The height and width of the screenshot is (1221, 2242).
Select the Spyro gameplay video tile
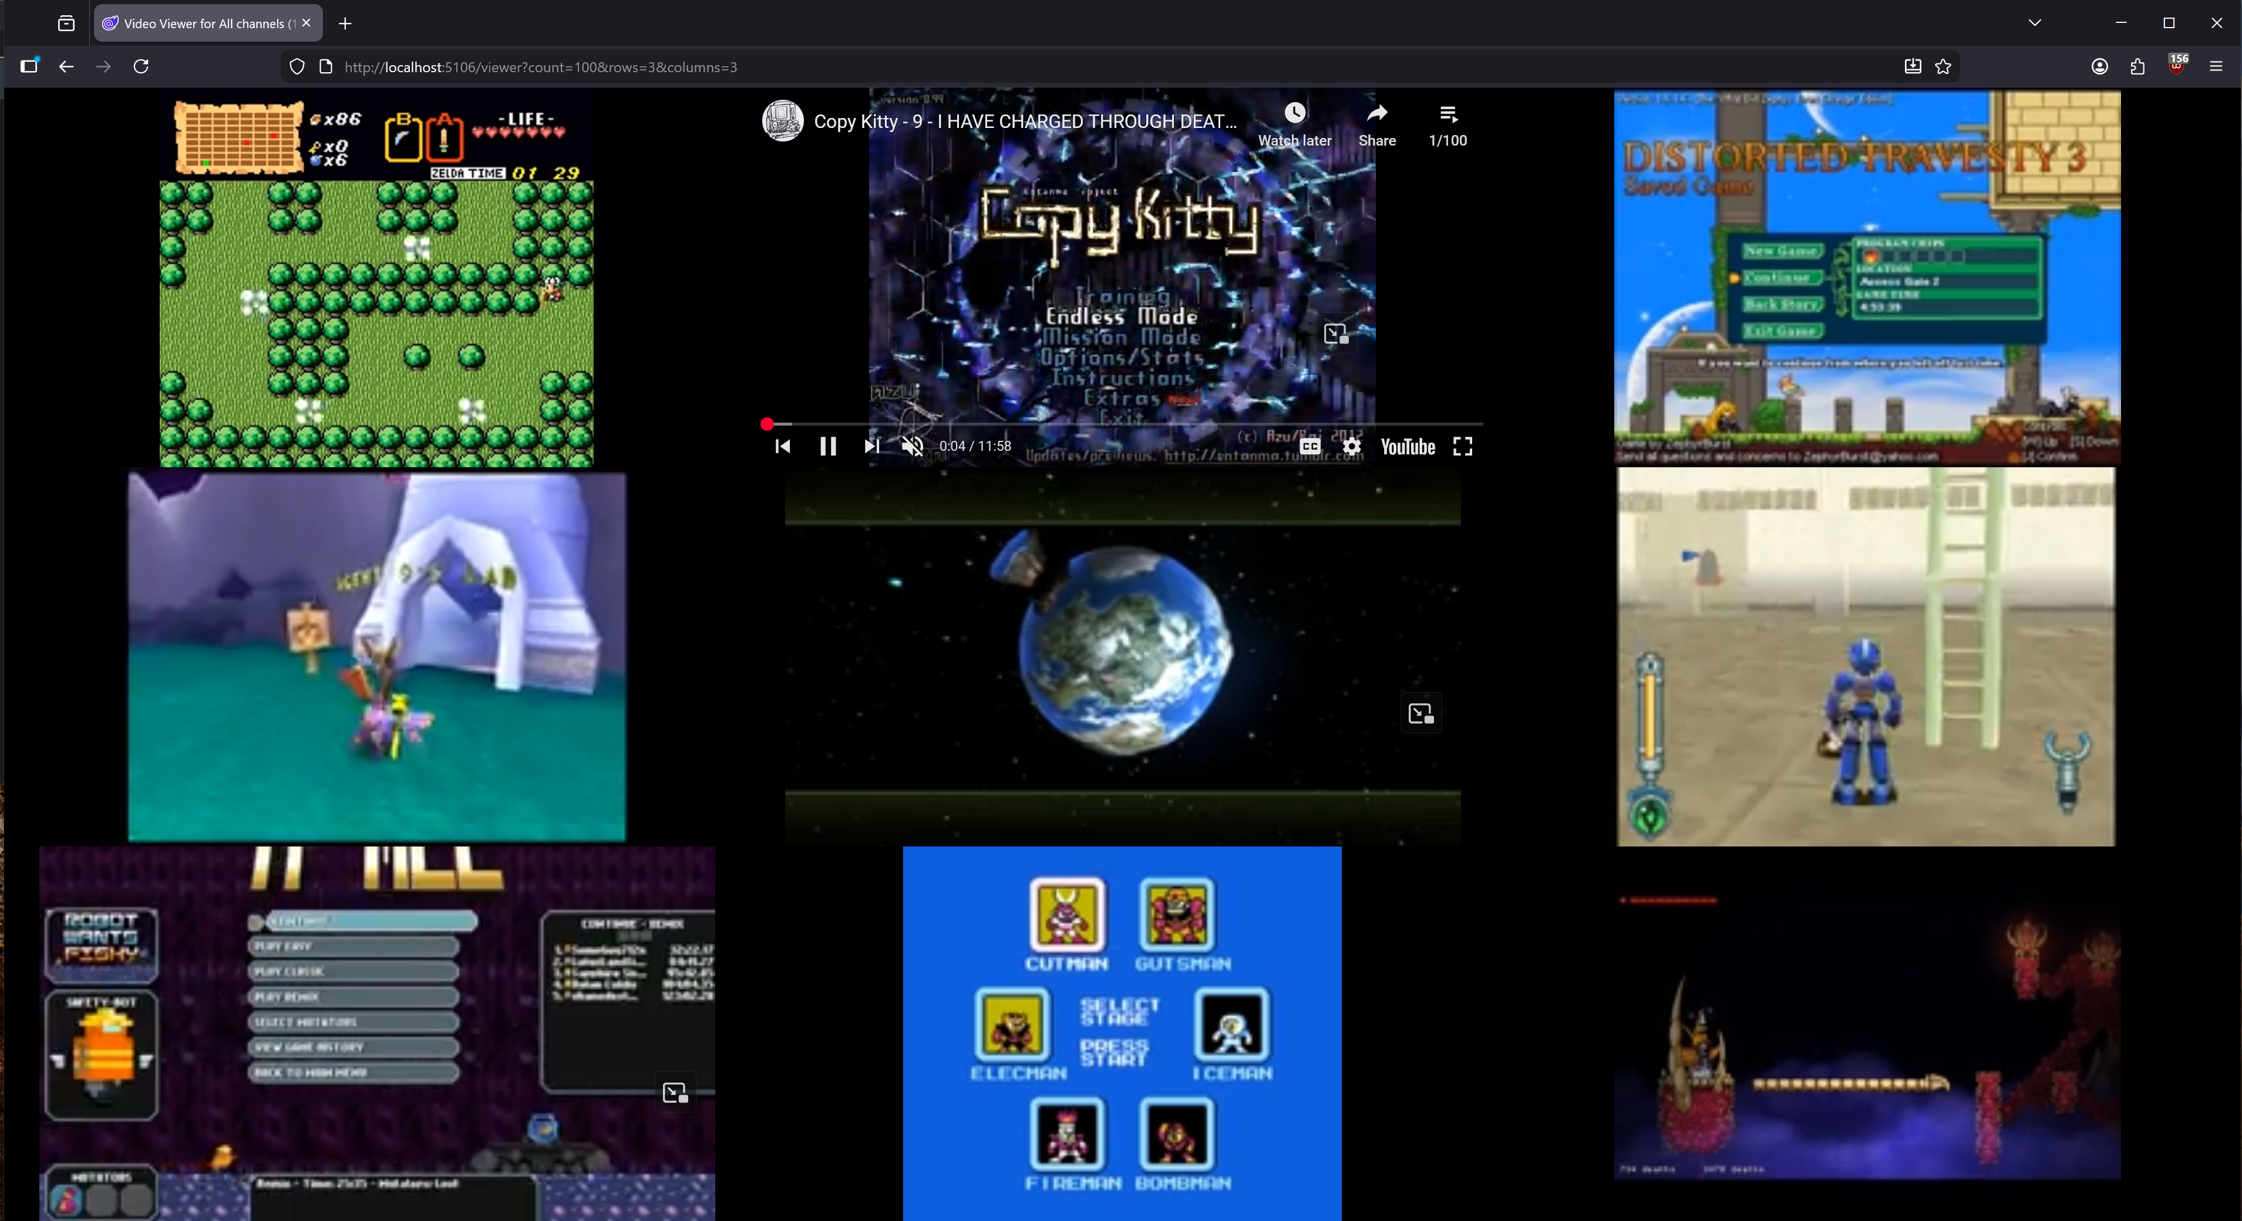point(377,656)
